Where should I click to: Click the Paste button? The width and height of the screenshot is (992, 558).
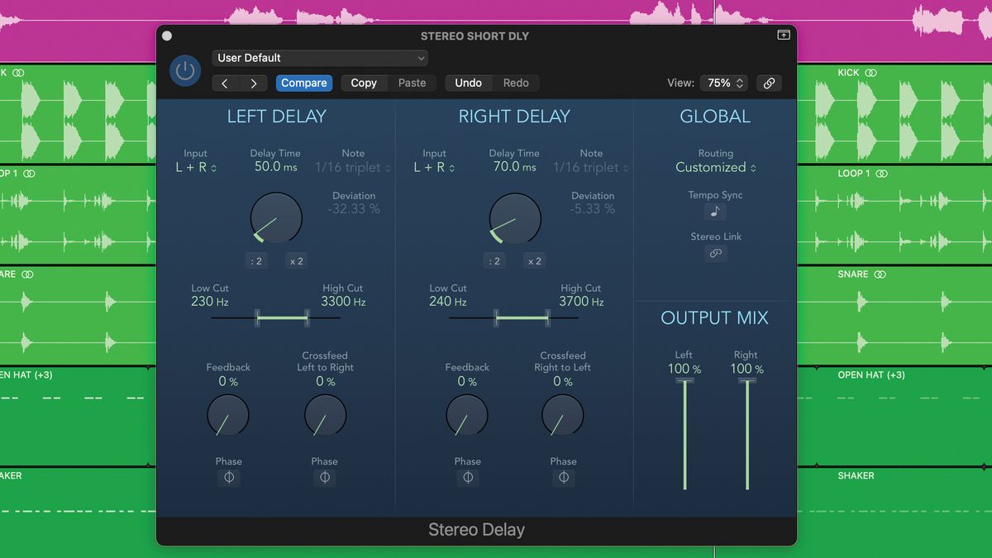click(413, 83)
